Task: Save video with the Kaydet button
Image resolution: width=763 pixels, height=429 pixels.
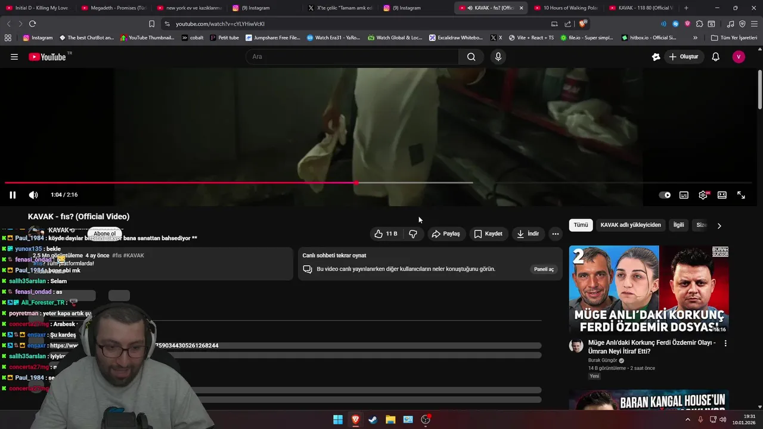Action: click(x=488, y=234)
